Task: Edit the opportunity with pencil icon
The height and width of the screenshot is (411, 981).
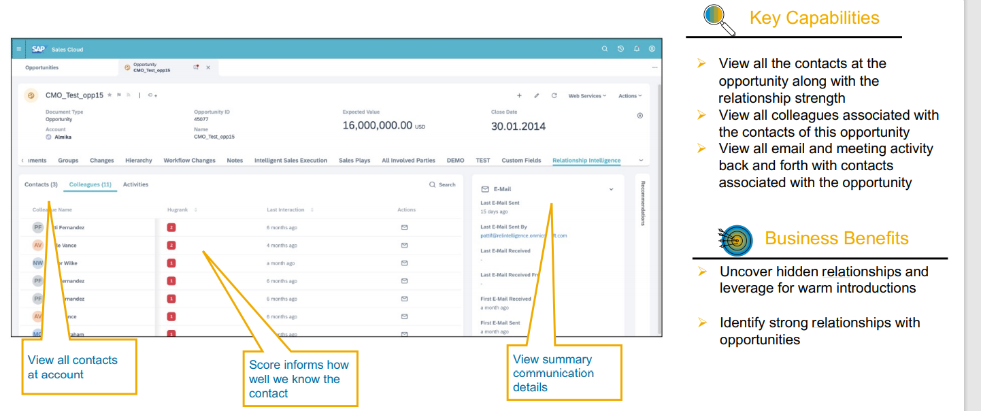Action: [537, 96]
